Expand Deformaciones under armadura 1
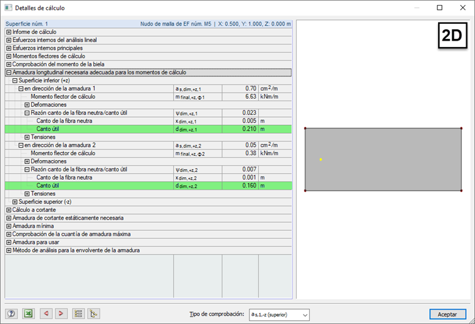 27,105
